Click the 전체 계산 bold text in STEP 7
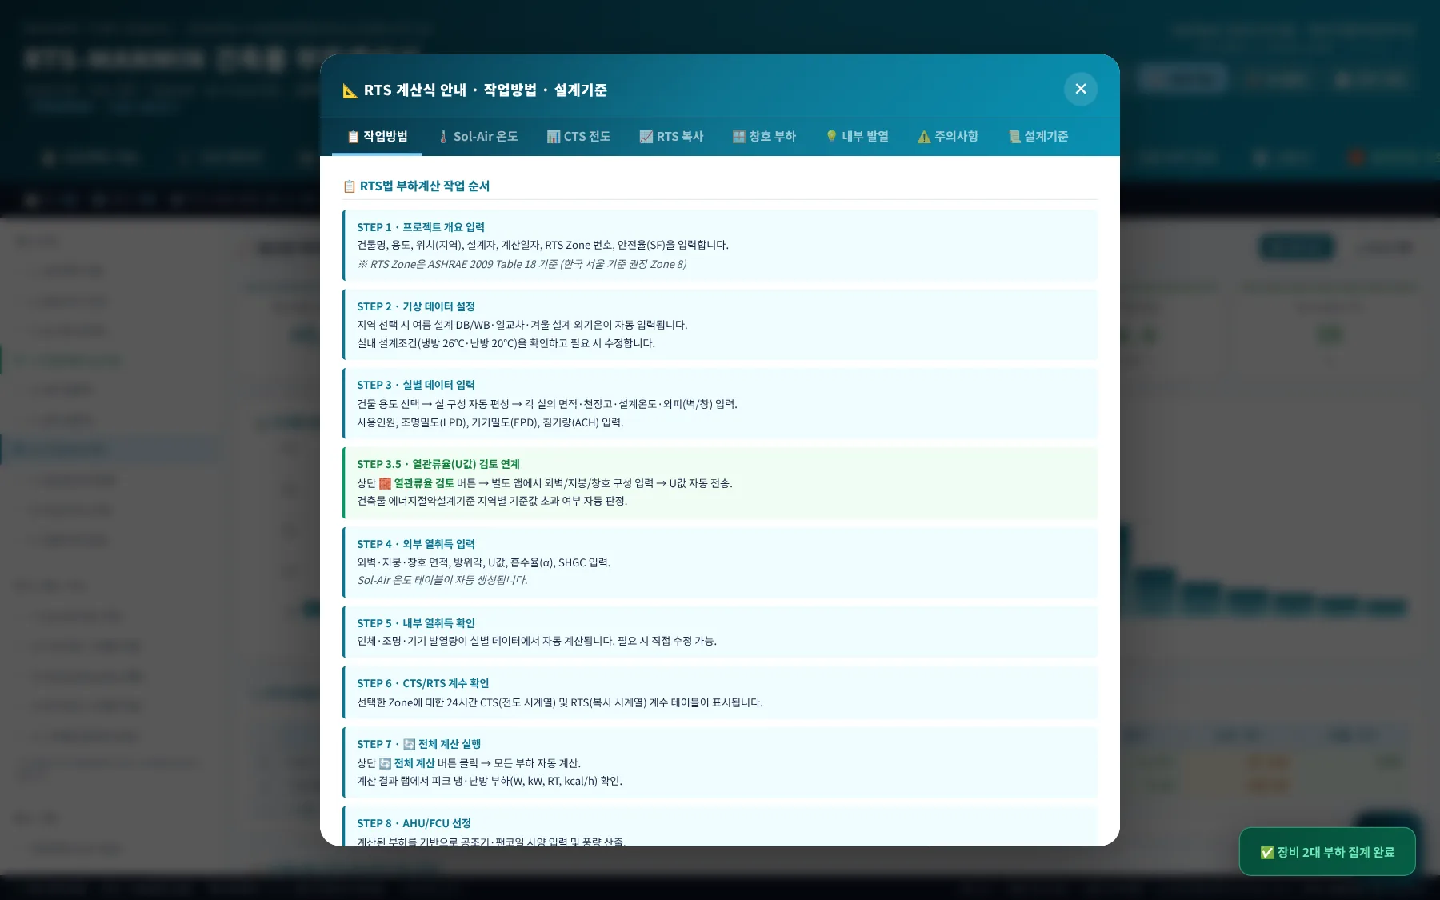The image size is (1440, 900). point(414,763)
